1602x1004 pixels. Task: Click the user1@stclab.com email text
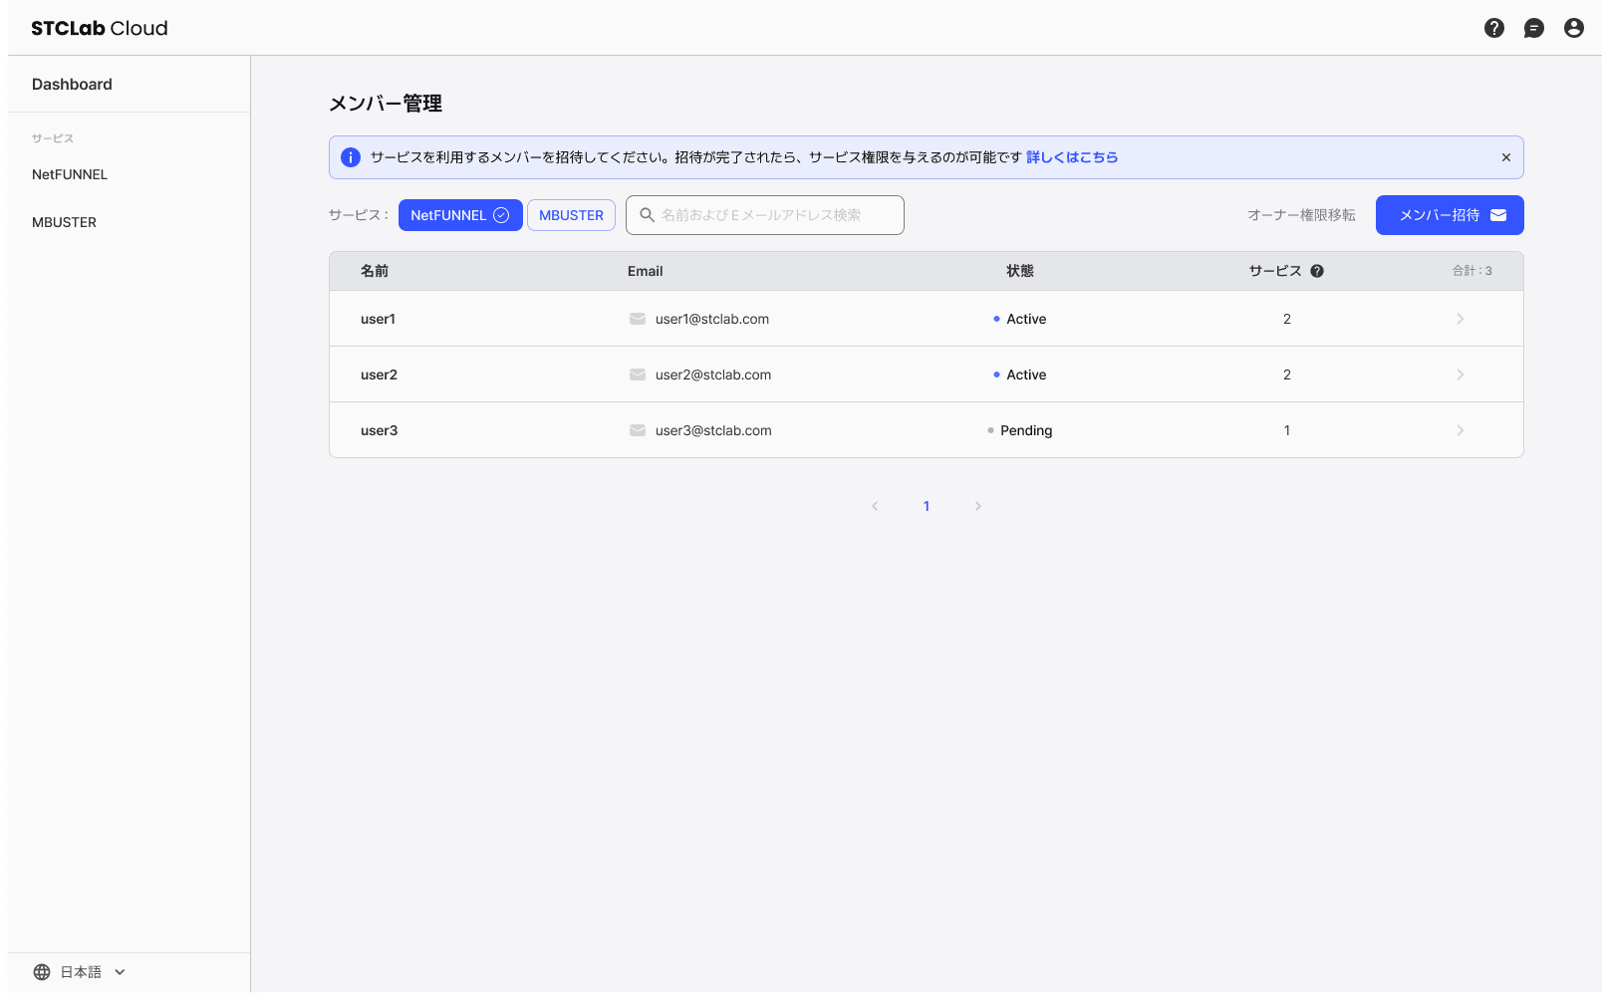coord(712,319)
